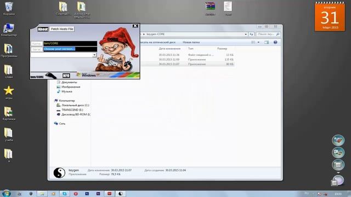The width and height of the screenshot is (351, 197).
Task: Click the shield icon in the taskbar
Action: coord(31,194)
